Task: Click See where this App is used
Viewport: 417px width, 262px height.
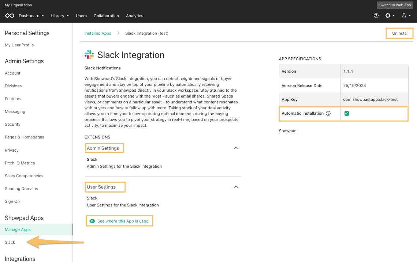Action: pyautogui.click(x=123, y=221)
